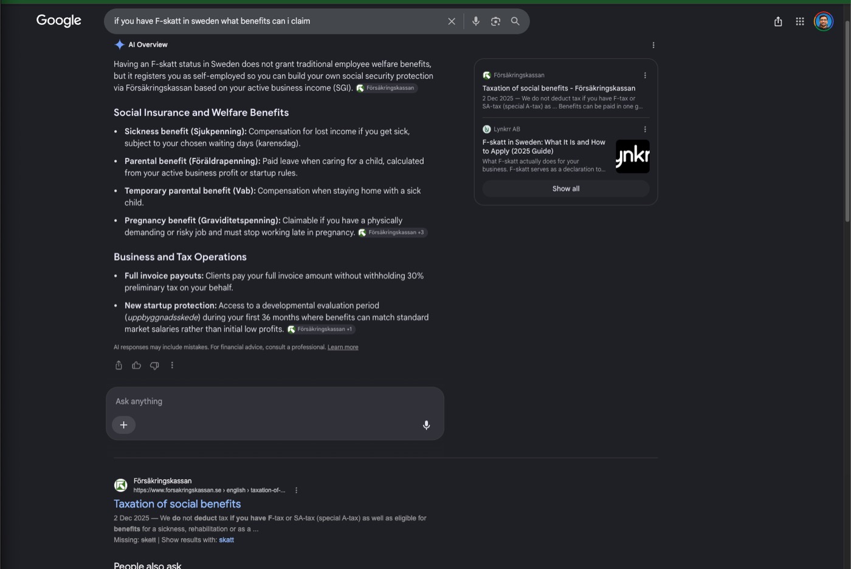Click Försäkringskassan citation chip after SGI sentence
This screenshot has height=569, width=851.
(x=387, y=88)
